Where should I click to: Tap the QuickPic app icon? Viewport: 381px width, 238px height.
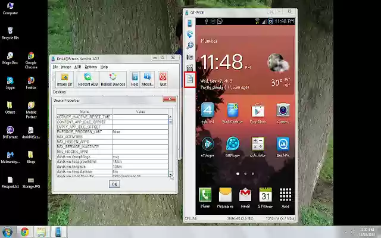click(x=283, y=146)
